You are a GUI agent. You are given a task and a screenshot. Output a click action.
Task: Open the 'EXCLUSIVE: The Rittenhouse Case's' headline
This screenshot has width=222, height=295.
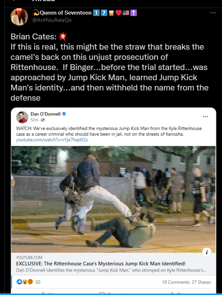pos(101,264)
